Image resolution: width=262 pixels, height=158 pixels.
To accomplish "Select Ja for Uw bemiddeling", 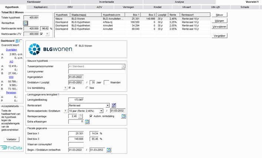I will click(x=70, y=88).
